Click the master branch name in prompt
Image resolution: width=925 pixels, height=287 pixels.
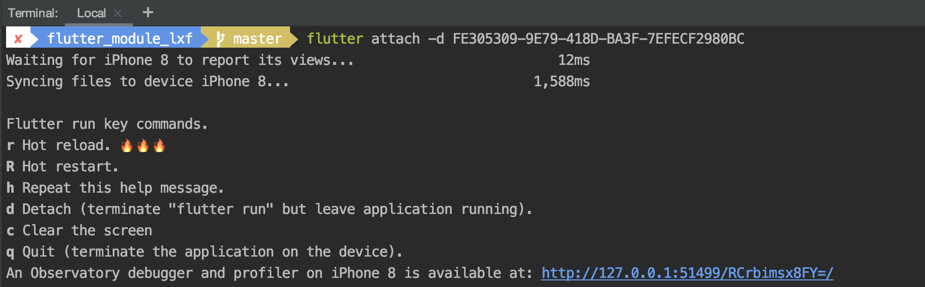click(257, 39)
